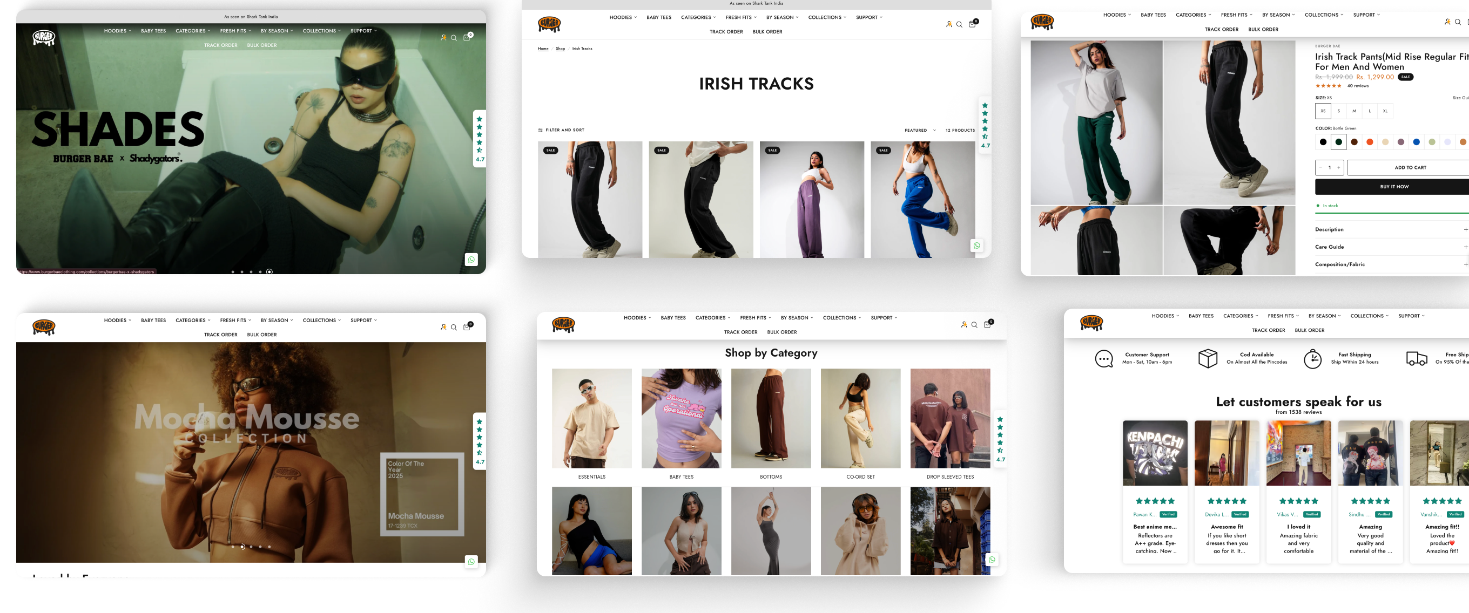Click the Buy It Now button

1394,187
